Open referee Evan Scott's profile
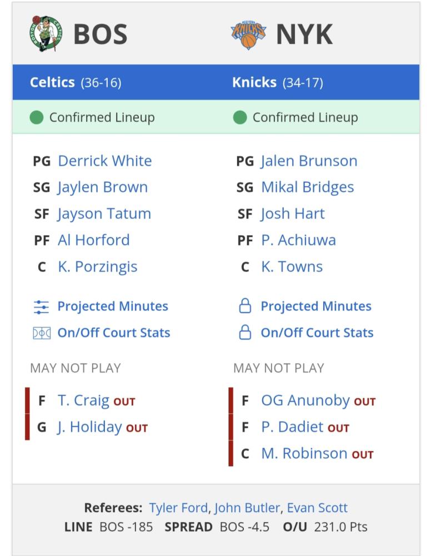 pos(317,508)
